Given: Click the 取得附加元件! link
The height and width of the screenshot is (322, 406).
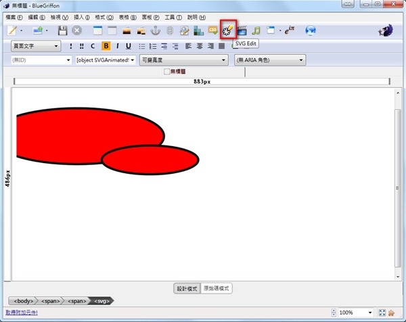Looking at the screenshot, I should click(x=22, y=313).
